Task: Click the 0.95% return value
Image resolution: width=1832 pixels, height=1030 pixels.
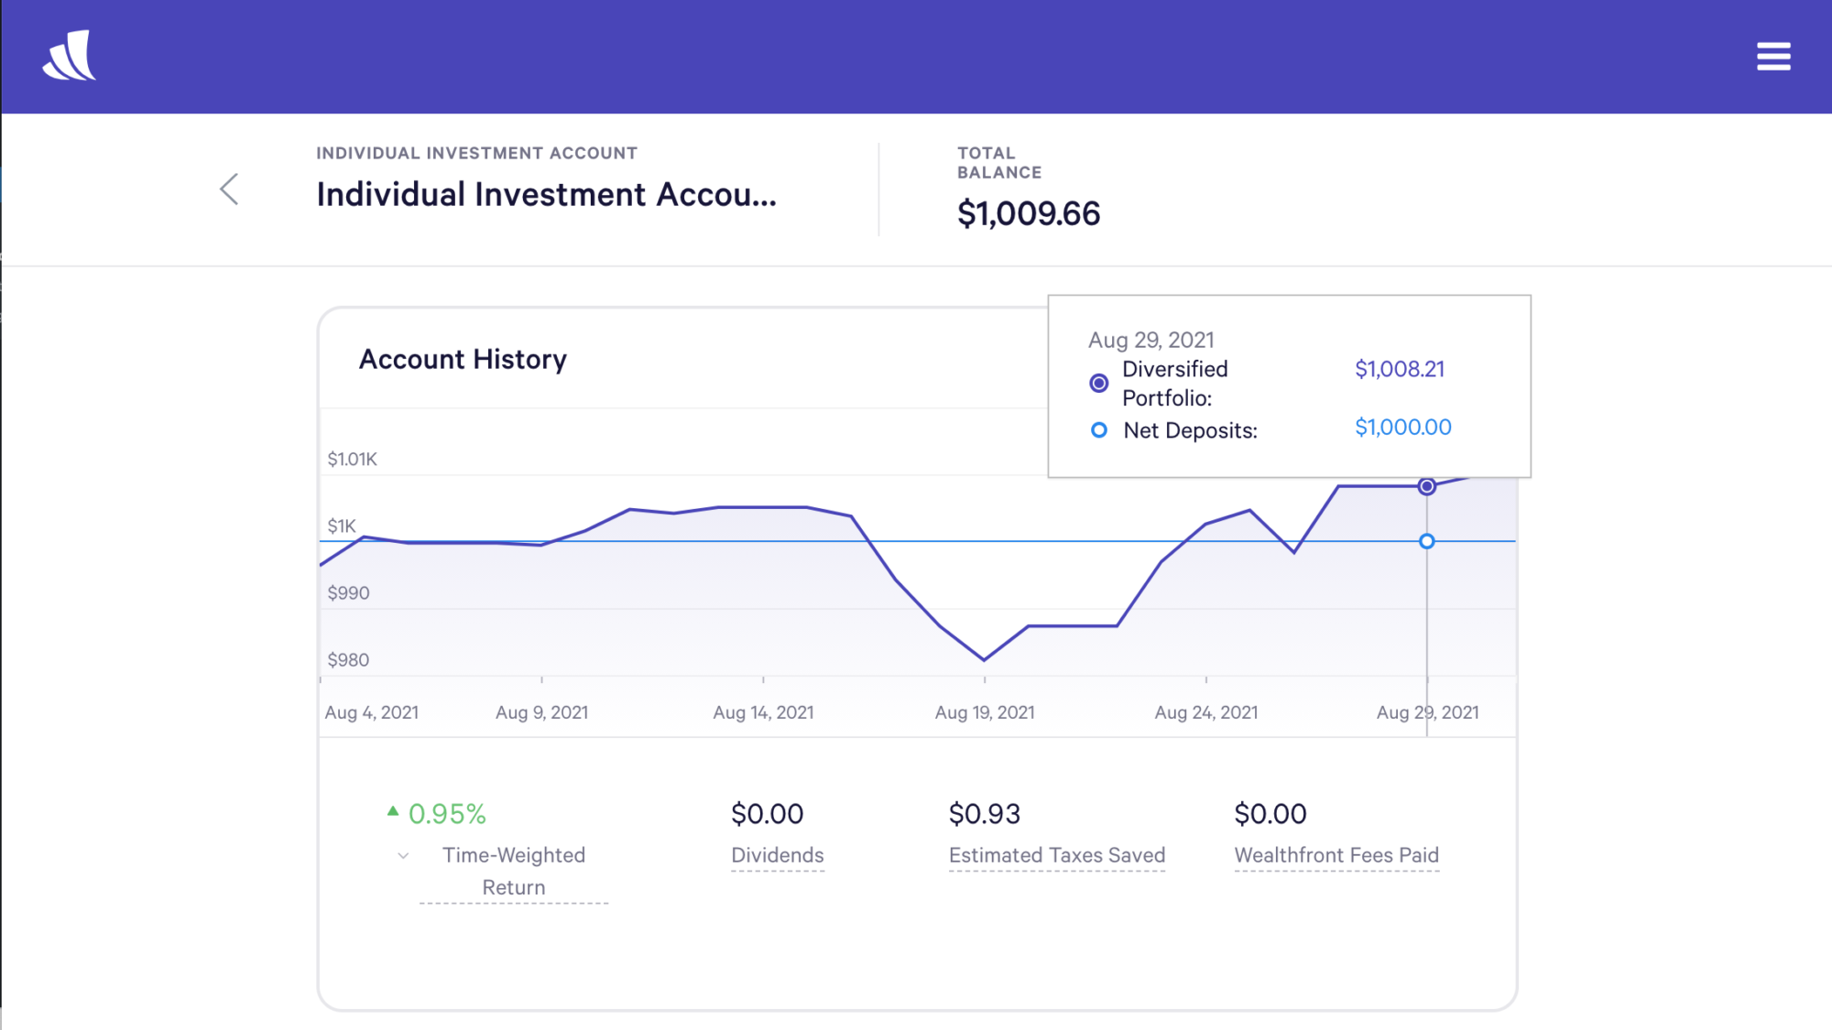Action: click(447, 814)
